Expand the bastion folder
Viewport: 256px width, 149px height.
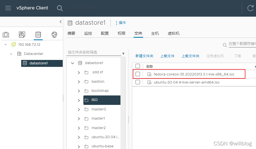click(79, 82)
